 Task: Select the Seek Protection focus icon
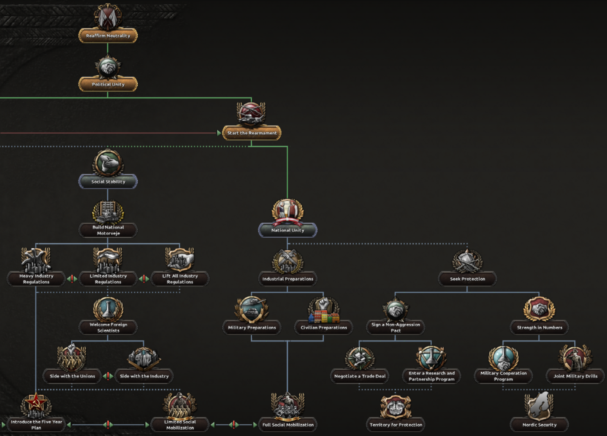(467, 261)
